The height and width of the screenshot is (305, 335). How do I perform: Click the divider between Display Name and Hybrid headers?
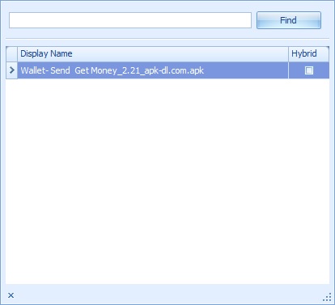[288, 53]
